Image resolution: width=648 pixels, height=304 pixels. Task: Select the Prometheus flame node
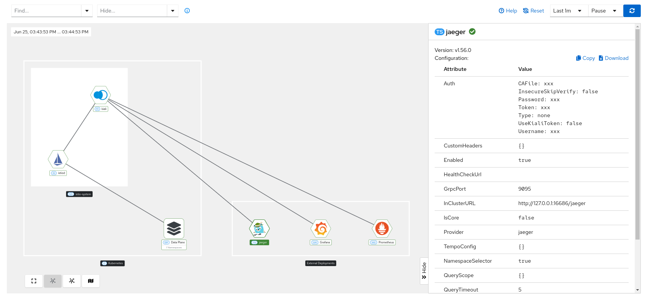[x=382, y=229]
